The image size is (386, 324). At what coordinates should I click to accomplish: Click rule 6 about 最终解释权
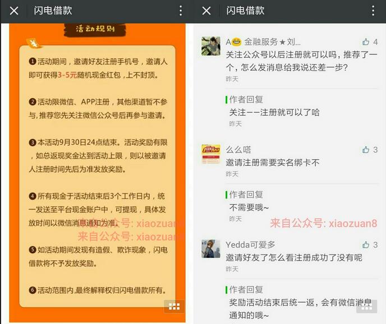(x=98, y=290)
